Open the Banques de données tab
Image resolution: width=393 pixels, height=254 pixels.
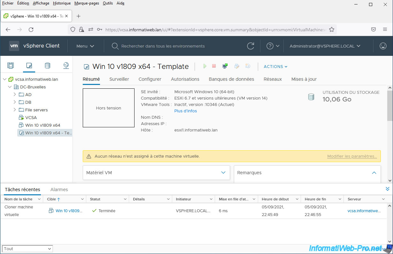pos(231,79)
